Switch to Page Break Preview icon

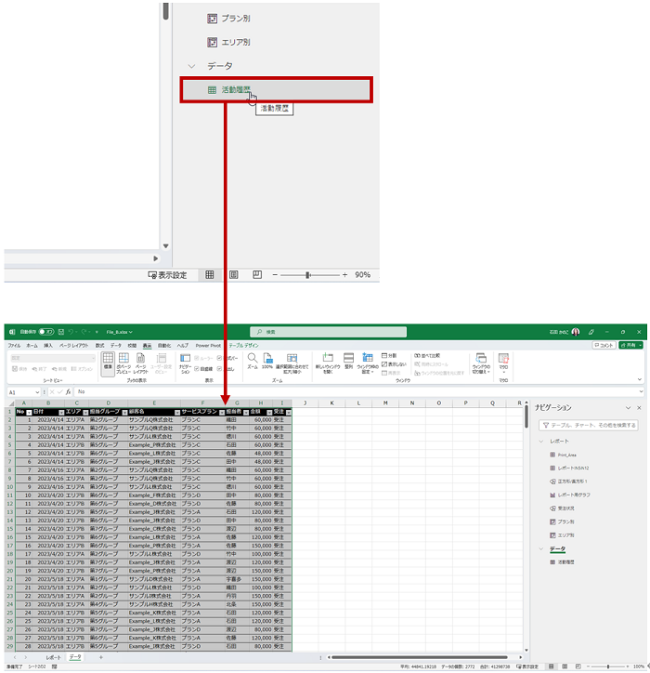click(255, 275)
